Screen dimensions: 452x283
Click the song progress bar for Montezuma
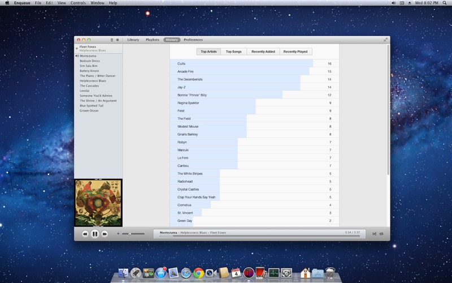pos(260,236)
